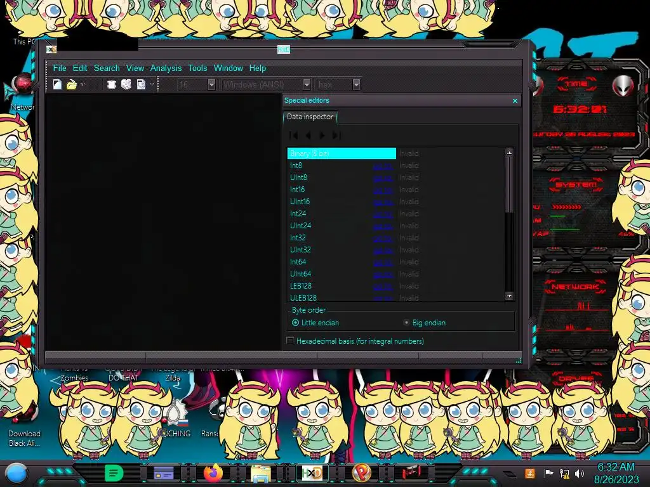
Task: Click the New file toolbar icon
Action: point(57,84)
